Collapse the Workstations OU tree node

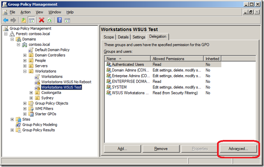pos(25,71)
